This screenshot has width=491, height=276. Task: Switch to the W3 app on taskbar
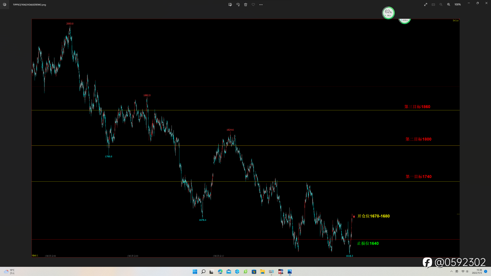click(x=272, y=272)
